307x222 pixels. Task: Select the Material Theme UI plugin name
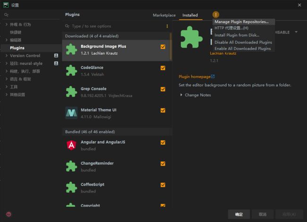tap(99, 110)
